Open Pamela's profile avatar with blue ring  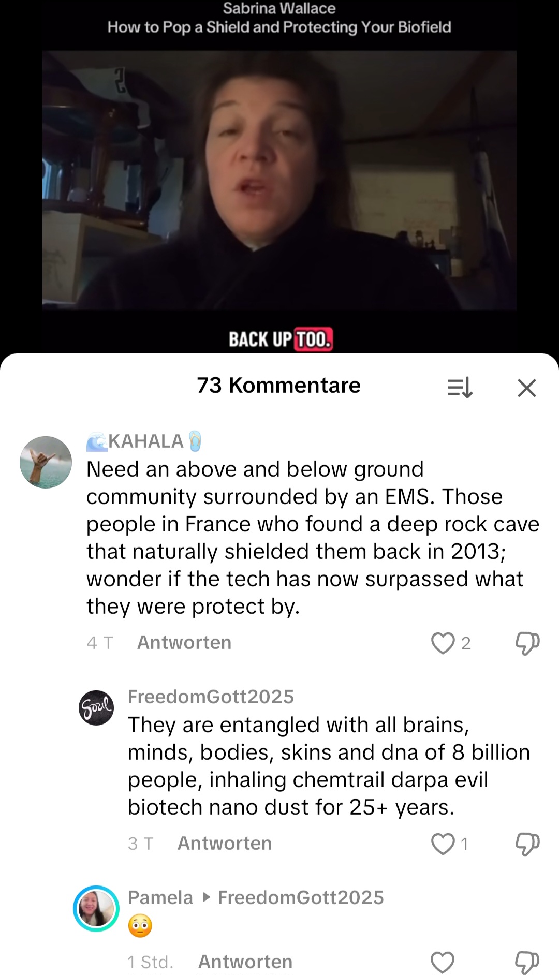(x=96, y=909)
